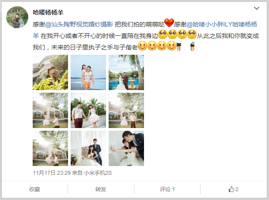
Task: Open the indoor sofa wedding dress photo
Action: coord(88,148)
